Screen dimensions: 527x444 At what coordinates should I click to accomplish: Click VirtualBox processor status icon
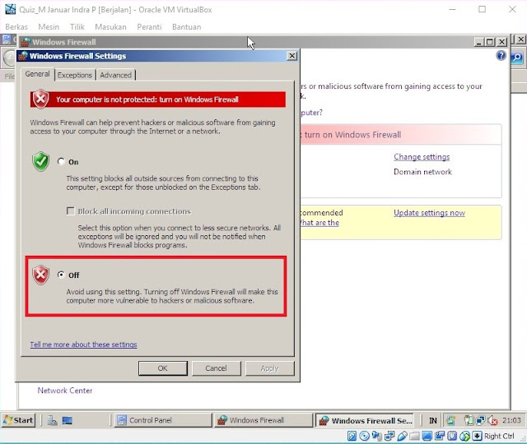click(452, 436)
